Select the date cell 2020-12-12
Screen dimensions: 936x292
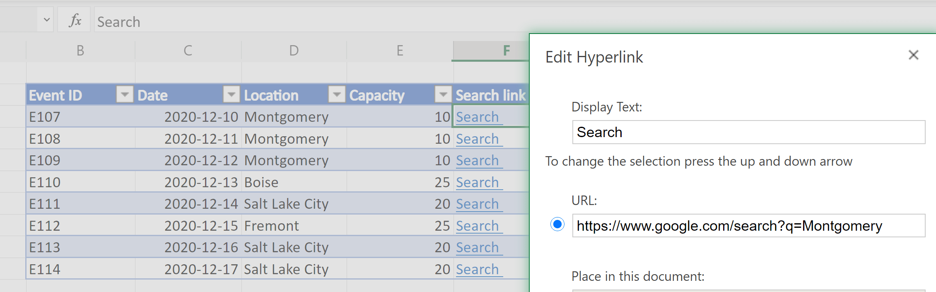click(188, 160)
